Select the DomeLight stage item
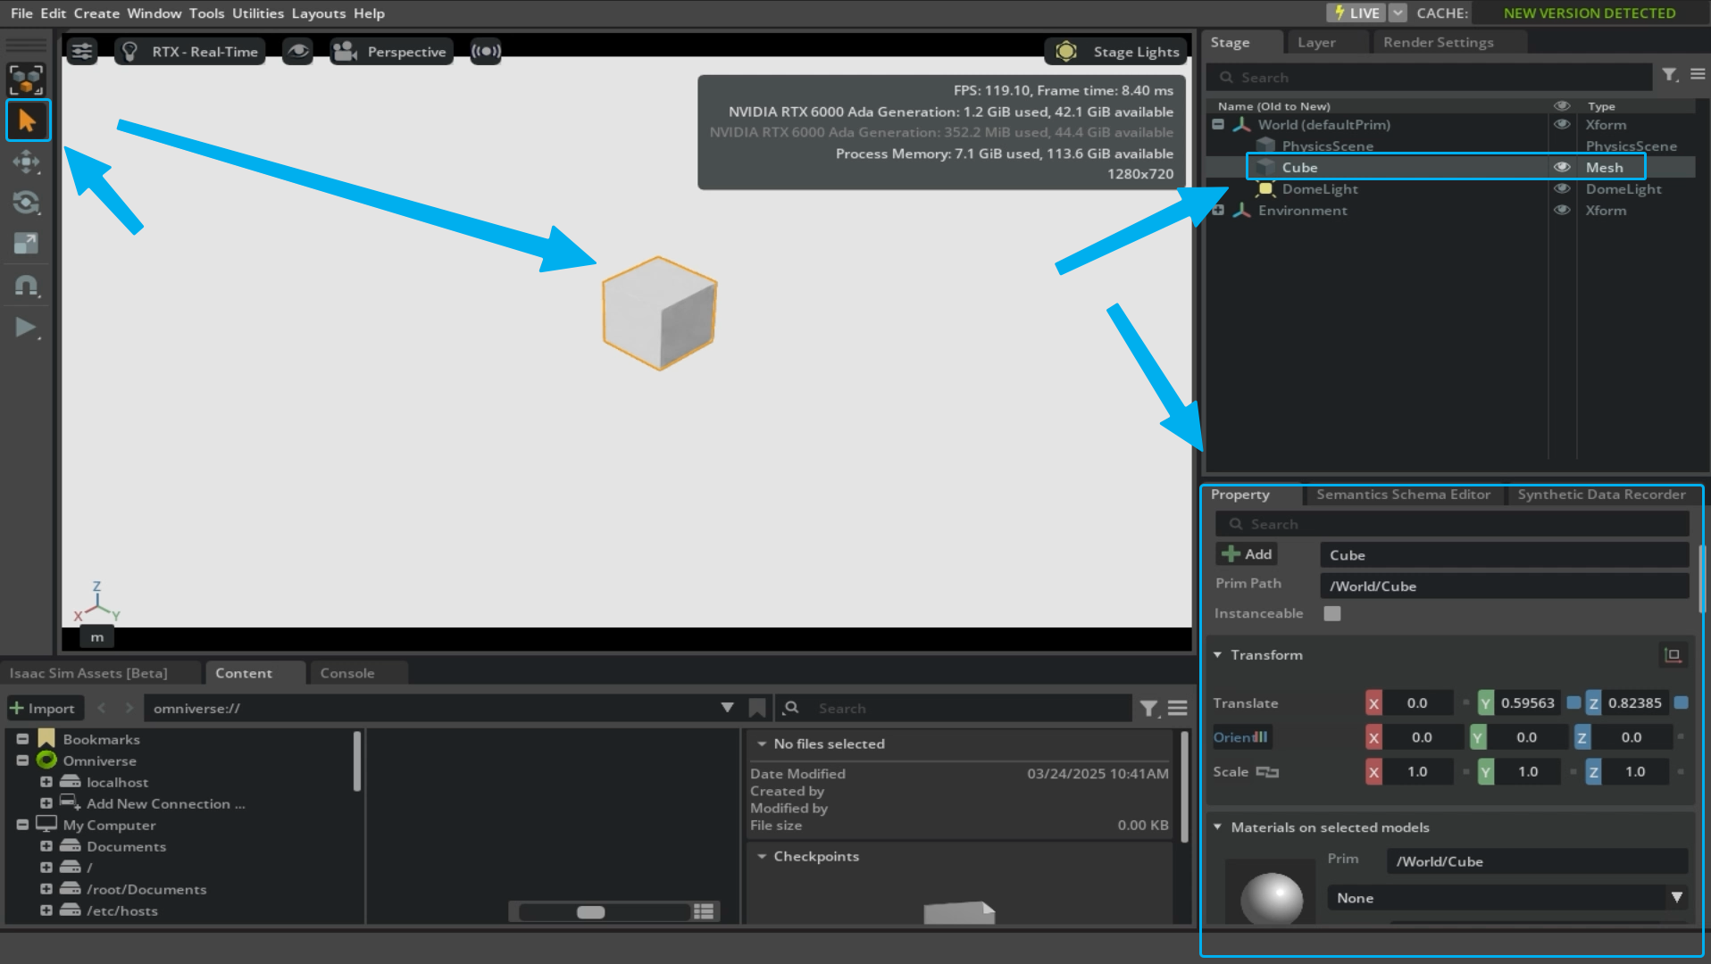Image resolution: width=1711 pixels, height=964 pixels. [x=1320, y=189]
